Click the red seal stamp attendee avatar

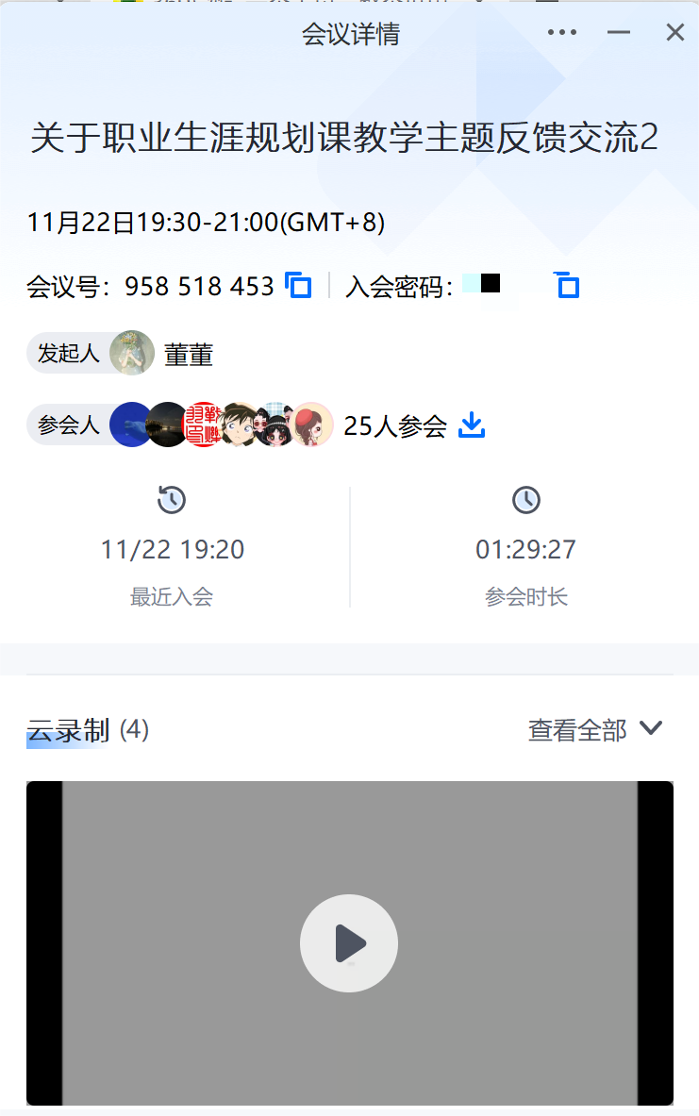point(202,425)
